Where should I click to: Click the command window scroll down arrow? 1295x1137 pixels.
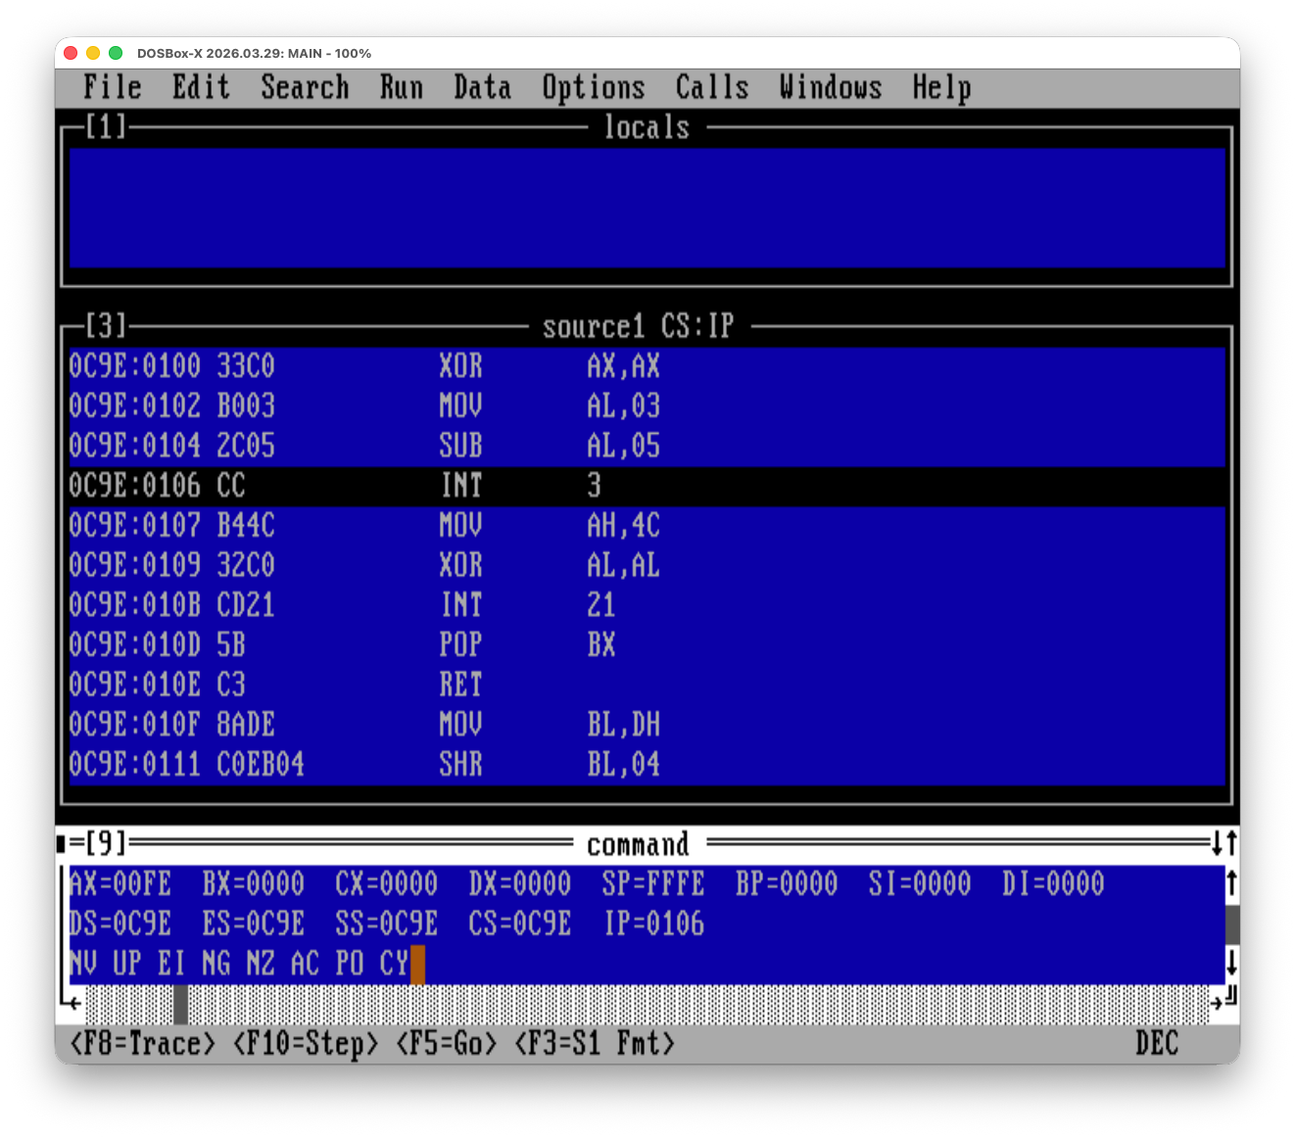click(x=1232, y=963)
